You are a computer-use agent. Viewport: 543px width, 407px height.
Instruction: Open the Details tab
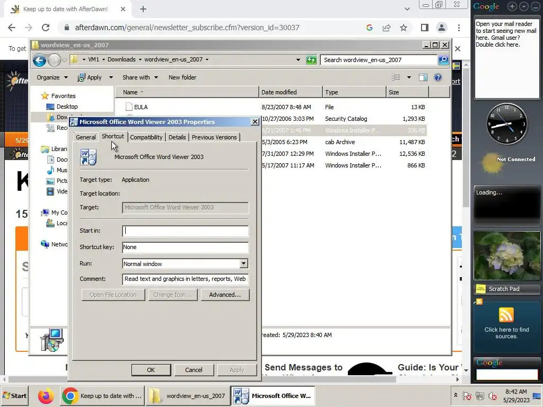[177, 137]
